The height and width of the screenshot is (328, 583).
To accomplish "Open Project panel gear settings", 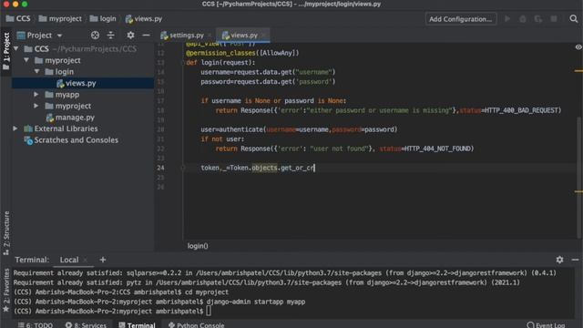I will coord(130,35).
